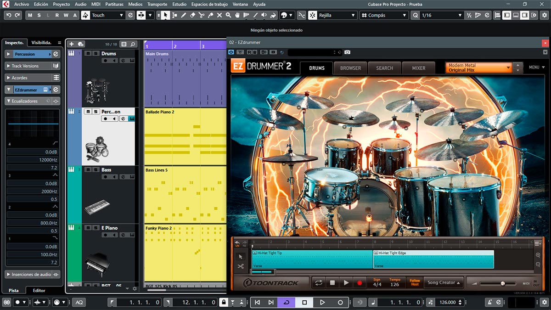This screenshot has width=551, height=310.
Task: Open the Archivo menu
Action: tap(22, 4)
